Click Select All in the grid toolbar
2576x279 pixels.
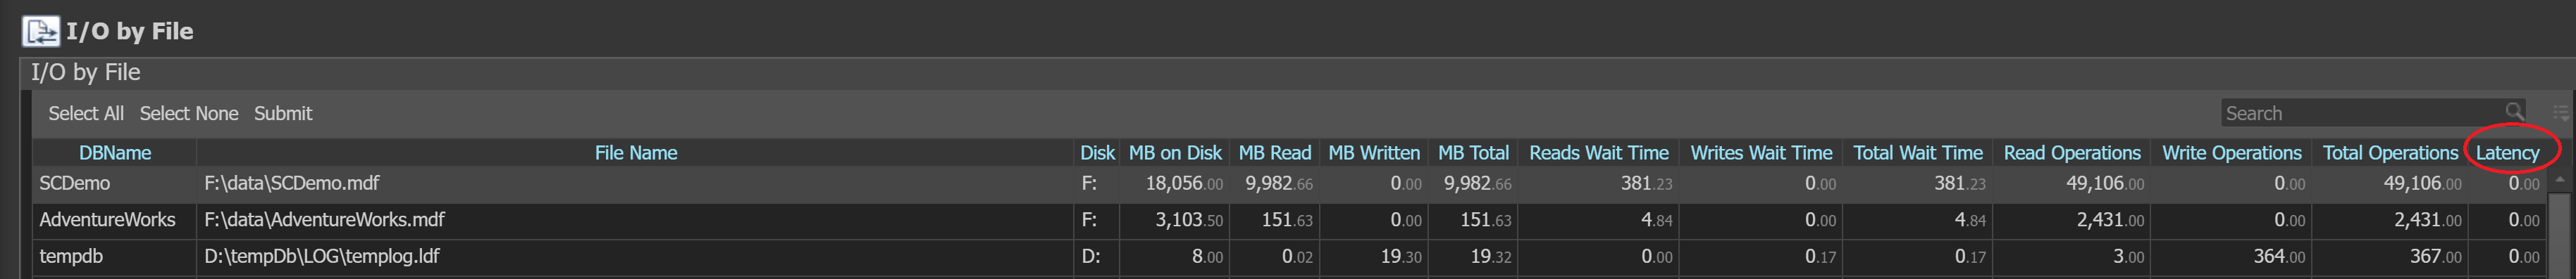[x=86, y=114]
